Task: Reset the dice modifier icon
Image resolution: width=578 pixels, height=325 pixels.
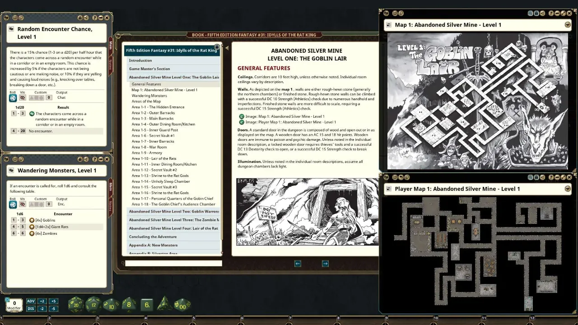Action: click(x=7, y=300)
